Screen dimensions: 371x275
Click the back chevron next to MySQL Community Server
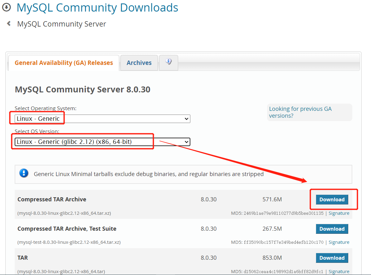pyautogui.click(x=9, y=23)
